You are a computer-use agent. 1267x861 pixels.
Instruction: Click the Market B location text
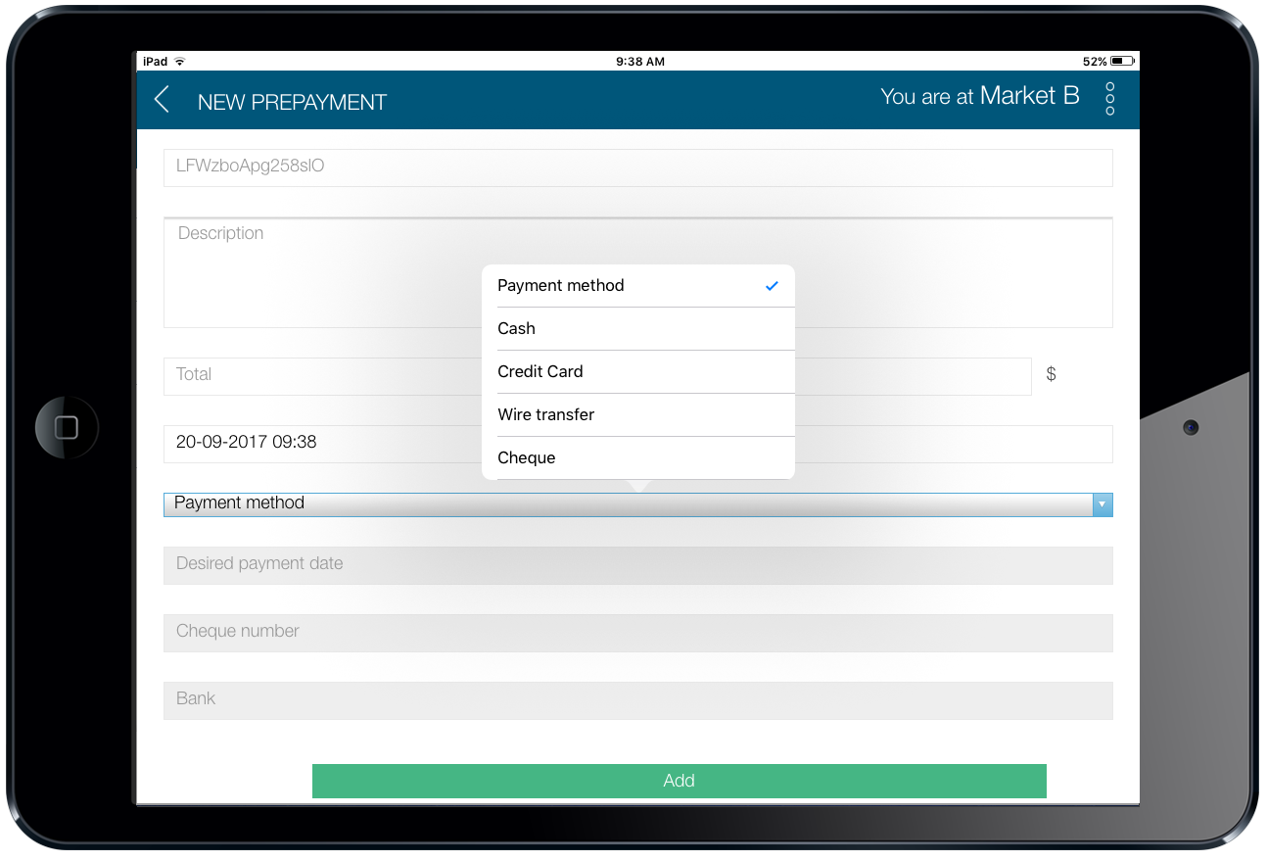[x=1029, y=96]
